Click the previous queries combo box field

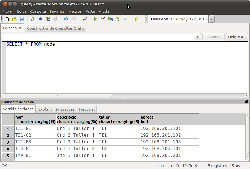(98, 37)
